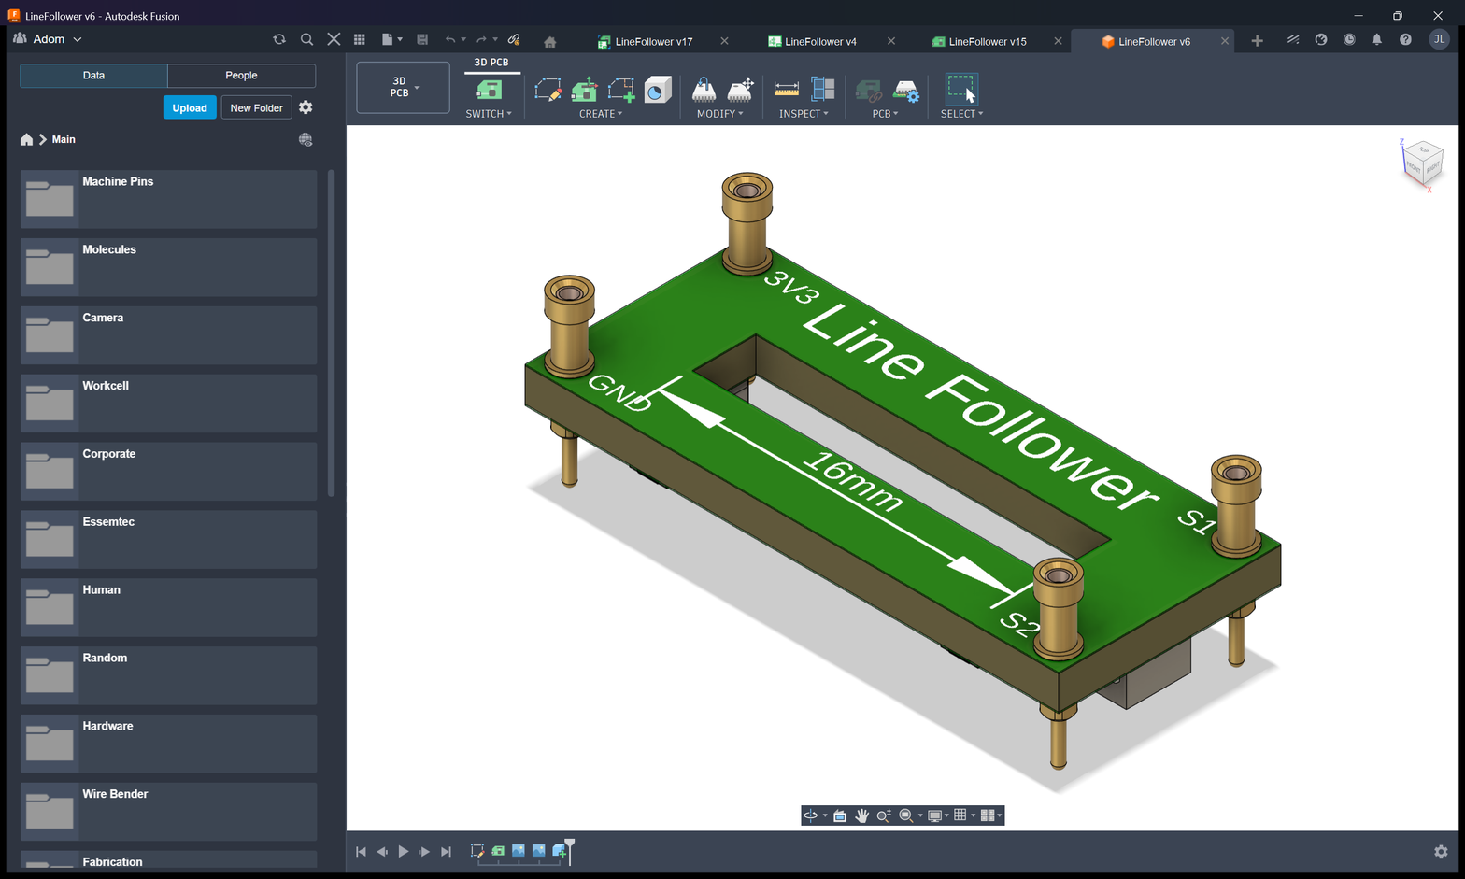
Task: Toggle the data panel grid icon
Action: point(360,39)
